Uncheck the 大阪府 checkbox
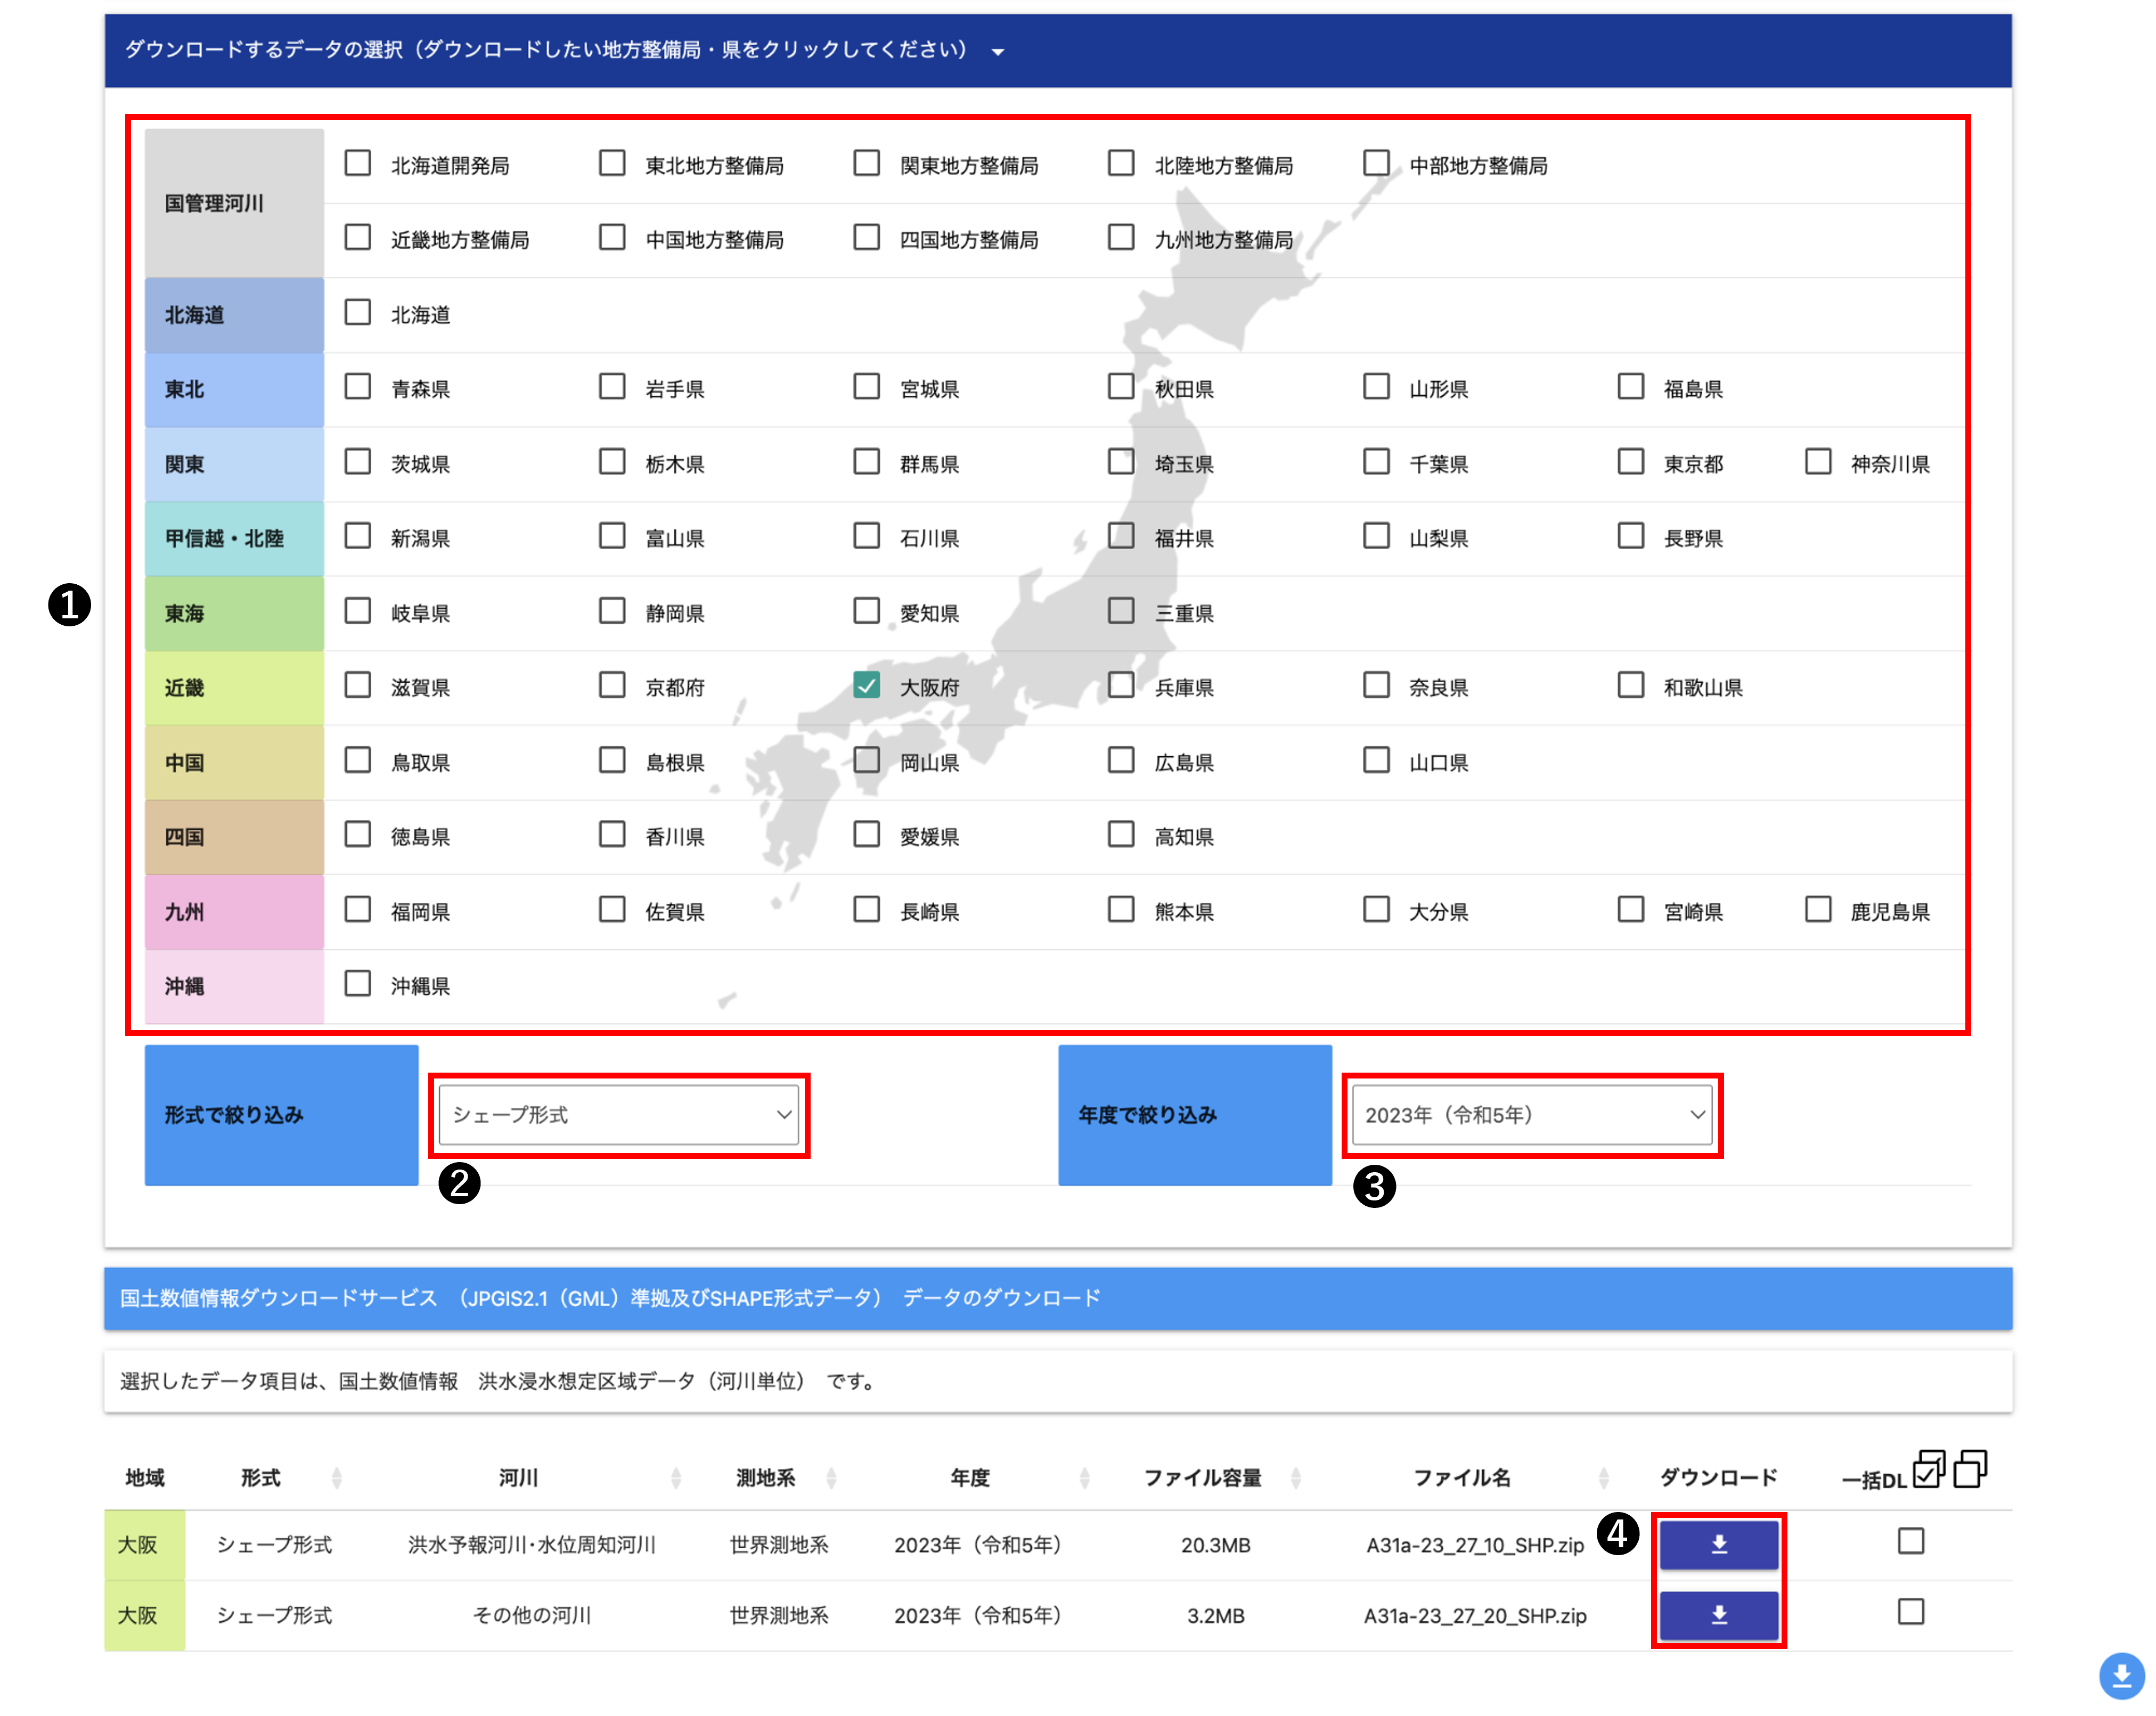The image size is (2156, 1716). 866,686
